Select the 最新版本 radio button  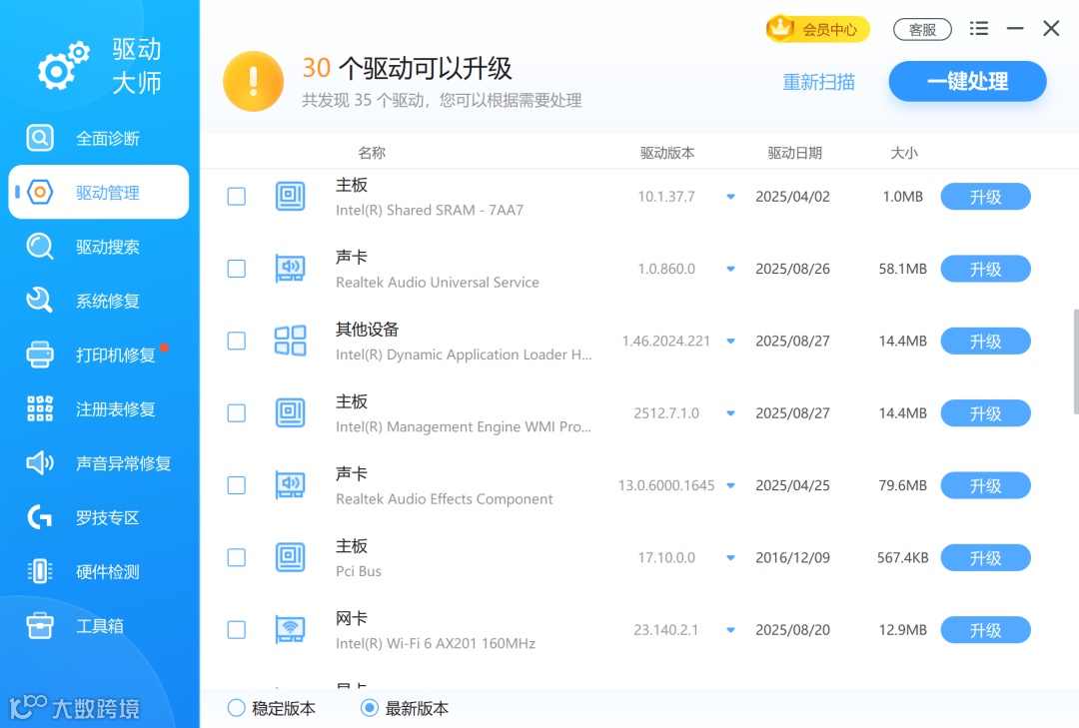pos(370,708)
